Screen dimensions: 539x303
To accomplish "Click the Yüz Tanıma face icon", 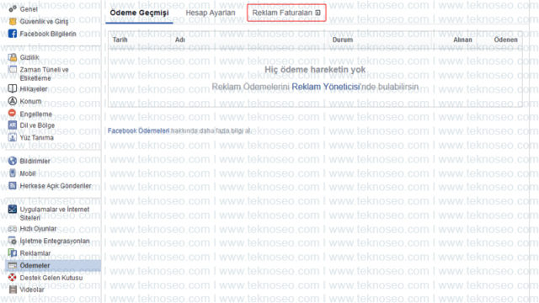I will tap(13, 137).
